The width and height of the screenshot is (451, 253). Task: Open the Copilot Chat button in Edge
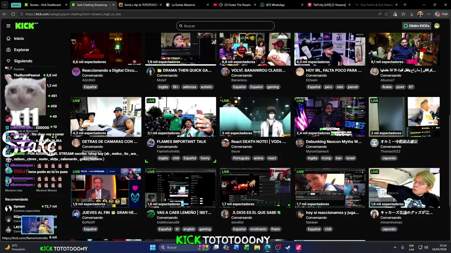coord(441,14)
